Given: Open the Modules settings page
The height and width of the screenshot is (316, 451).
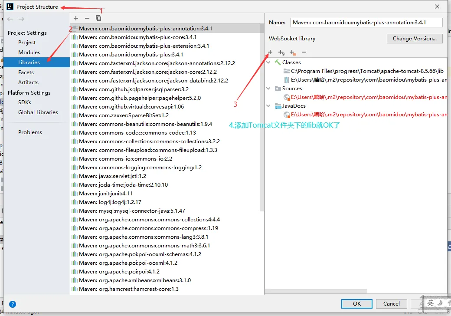Looking at the screenshot, I should 29,53.
